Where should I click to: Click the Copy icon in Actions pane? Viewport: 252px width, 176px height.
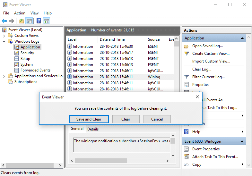(x=187, y=164)
